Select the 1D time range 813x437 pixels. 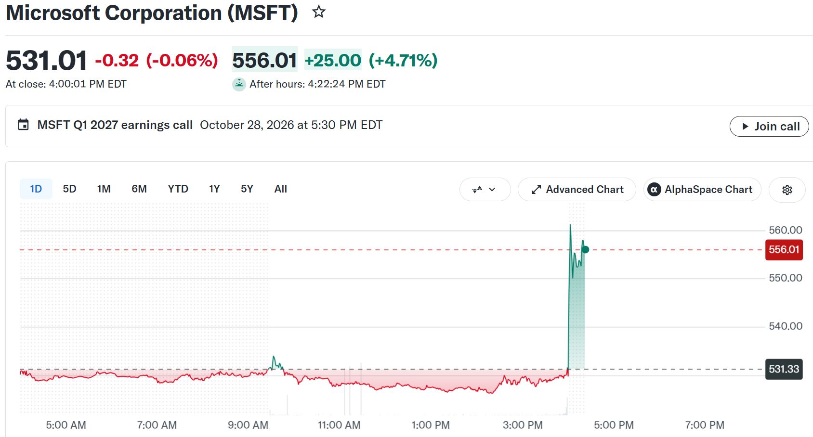pyautogui.click(x=36, y=189)
